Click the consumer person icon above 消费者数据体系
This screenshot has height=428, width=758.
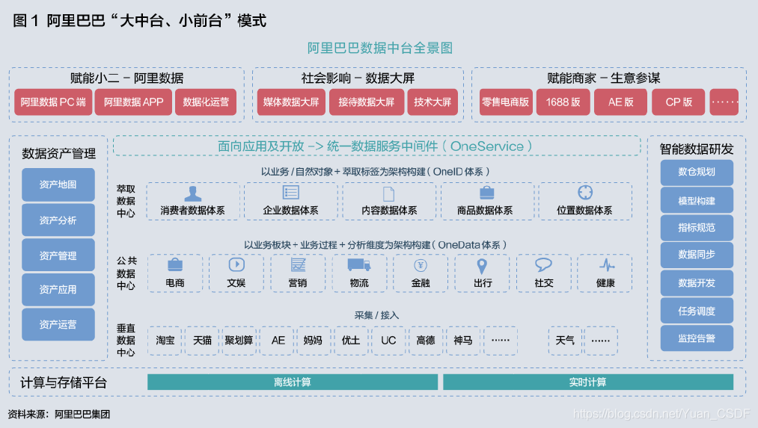[x=192, y=193]
